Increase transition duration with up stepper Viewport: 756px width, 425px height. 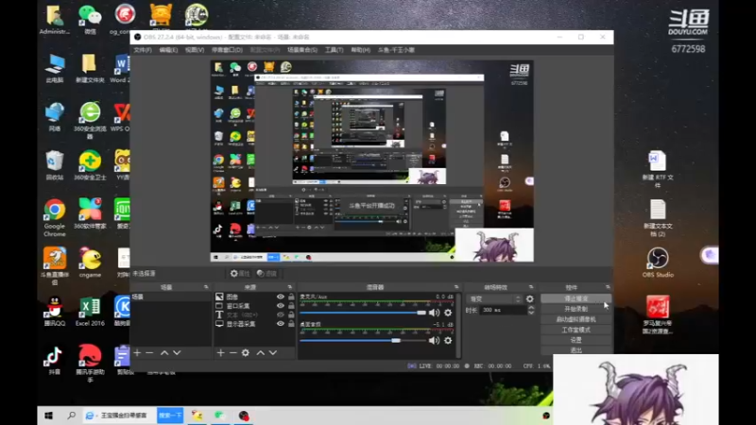531,308
